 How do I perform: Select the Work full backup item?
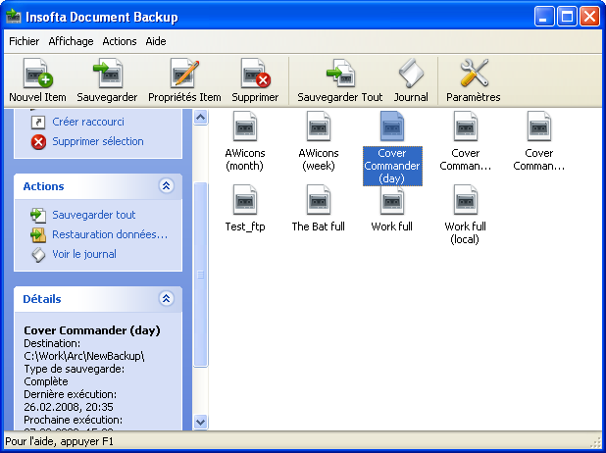coord(392,209)
